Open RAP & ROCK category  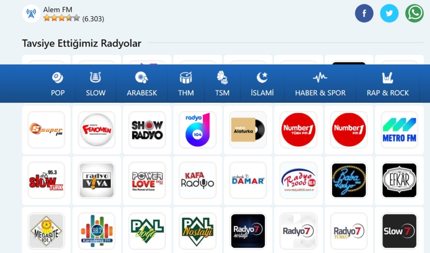pyautogui.click(x=388, y=84)
